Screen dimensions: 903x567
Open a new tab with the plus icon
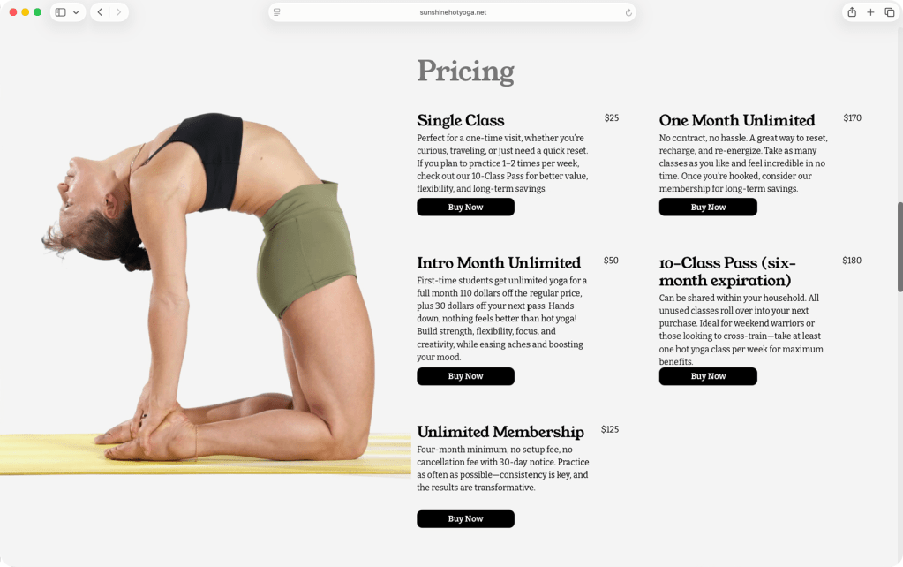[870, 12]
